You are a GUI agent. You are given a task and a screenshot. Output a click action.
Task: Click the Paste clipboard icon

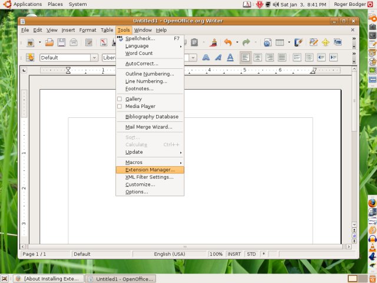(194, 42)
